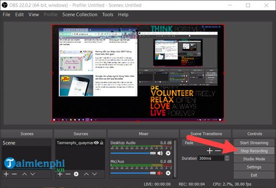Click the Sources panel header

pos(81,134)
